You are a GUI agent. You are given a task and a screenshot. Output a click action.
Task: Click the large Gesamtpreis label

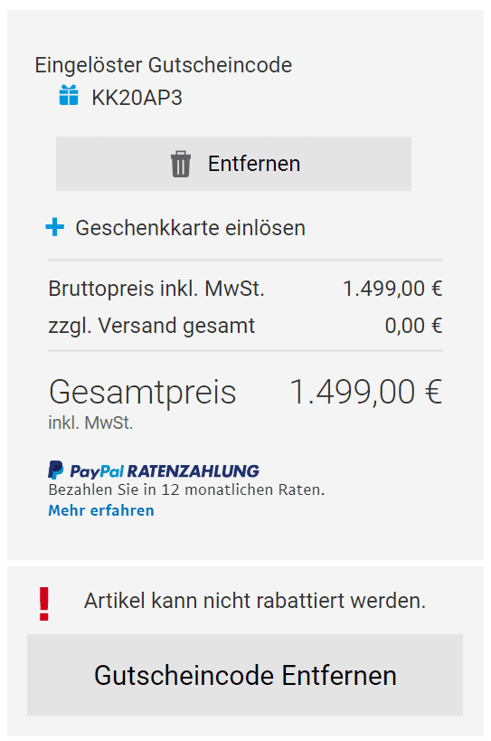pyautogui.click(x=142, y=392)
